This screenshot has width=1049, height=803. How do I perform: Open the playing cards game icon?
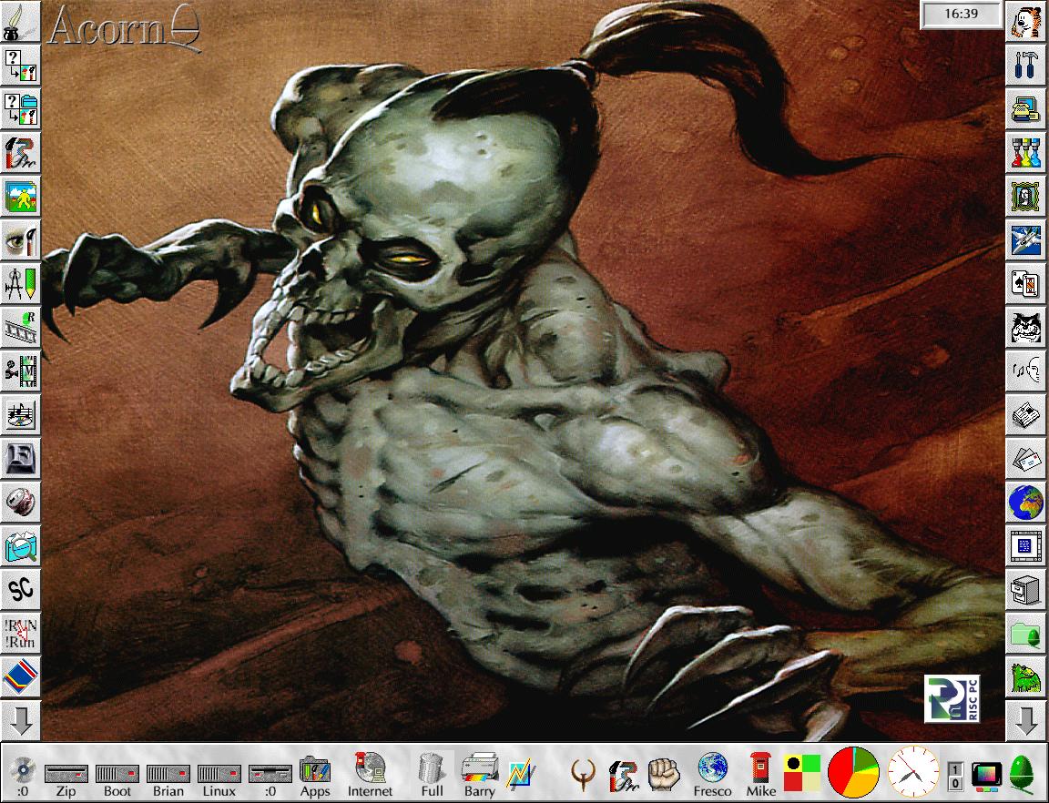pyautogui.click(x=1025, y=284)
